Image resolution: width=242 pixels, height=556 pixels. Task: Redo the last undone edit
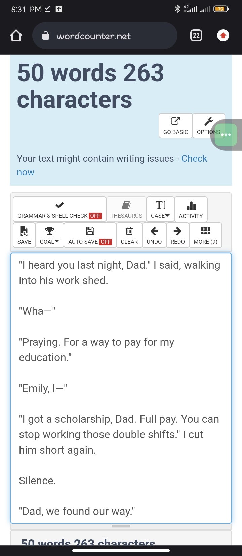click(178, 235)
